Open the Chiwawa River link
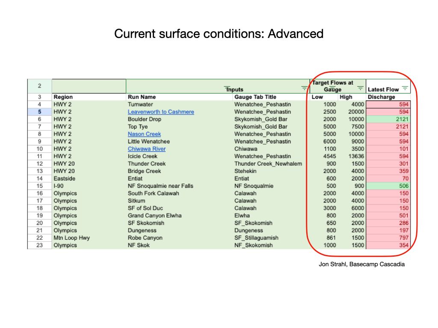 (147, 149)
